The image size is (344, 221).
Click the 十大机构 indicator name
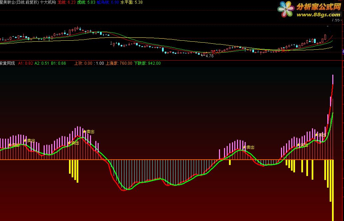tap(48, 2)
